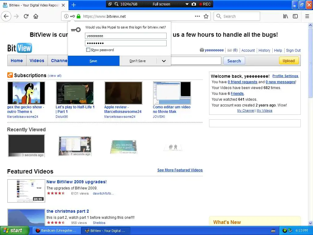Open See More Featured Videos link
The width and height of the screenshot is (313, 235).
click(180, 170)
